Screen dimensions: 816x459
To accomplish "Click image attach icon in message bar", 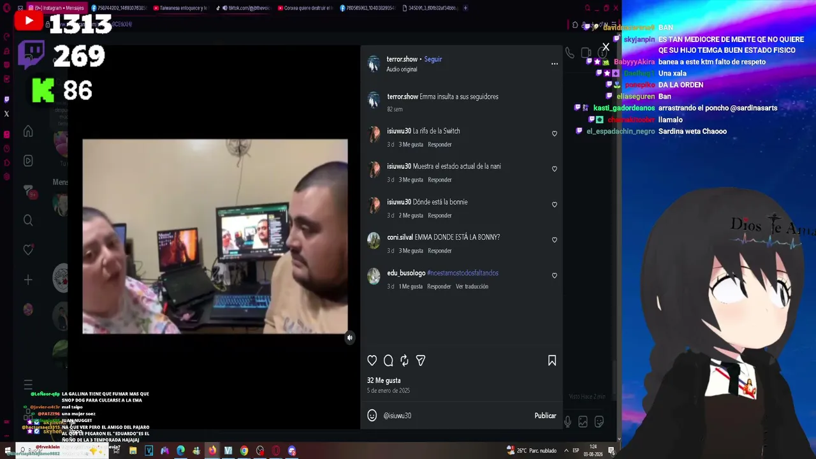I will pos(583,421).
